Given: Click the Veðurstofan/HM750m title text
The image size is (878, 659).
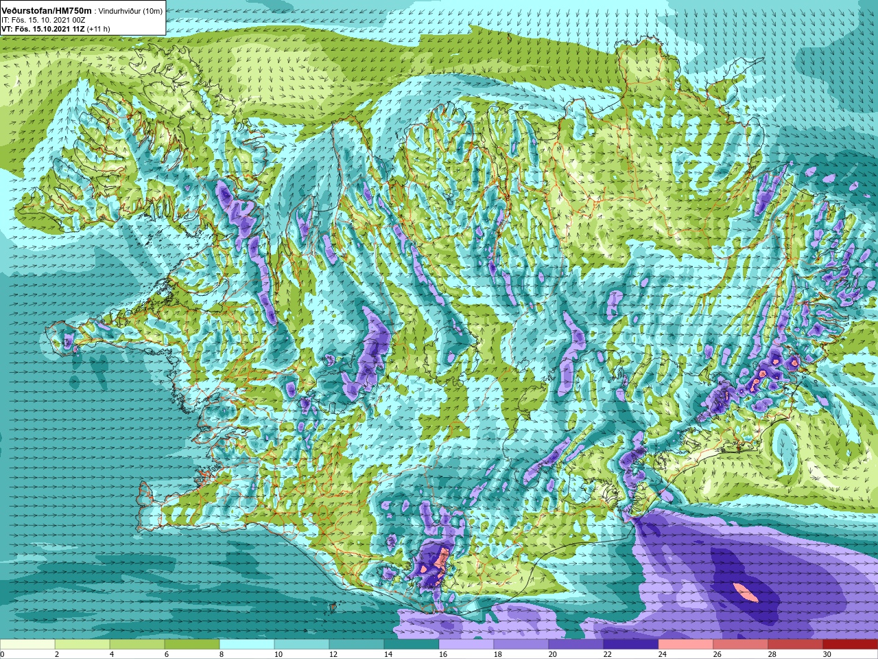Looking at the screenshot, I should click(47, 11).
